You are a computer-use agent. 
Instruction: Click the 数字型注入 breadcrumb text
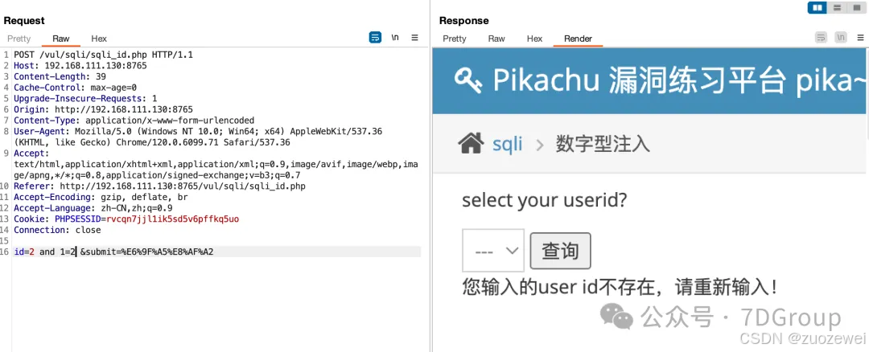(603, 145)
